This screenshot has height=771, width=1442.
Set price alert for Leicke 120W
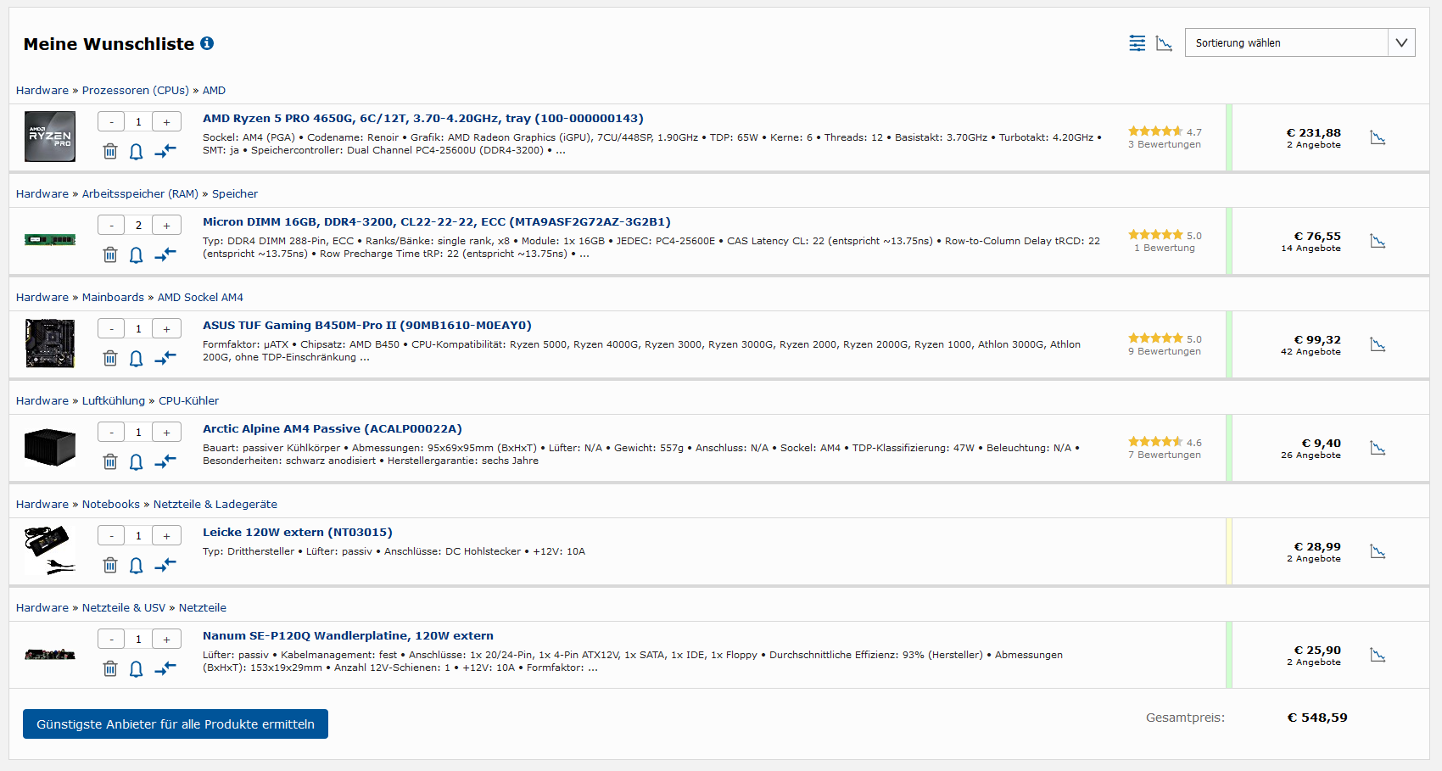coord(136,565)
